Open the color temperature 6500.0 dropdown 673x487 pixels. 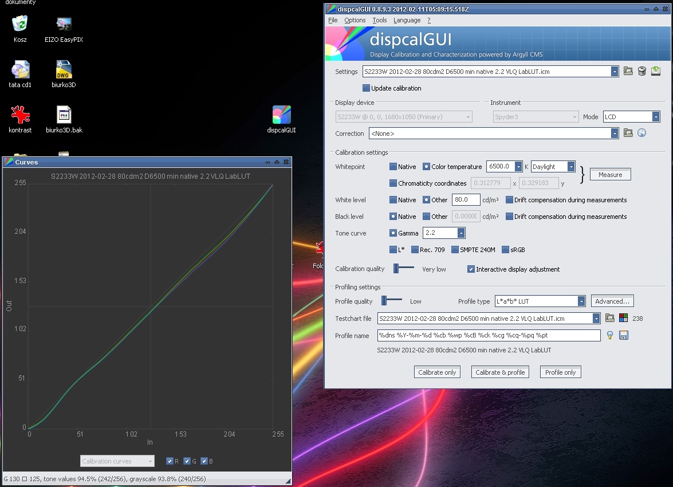pos(518,167)
